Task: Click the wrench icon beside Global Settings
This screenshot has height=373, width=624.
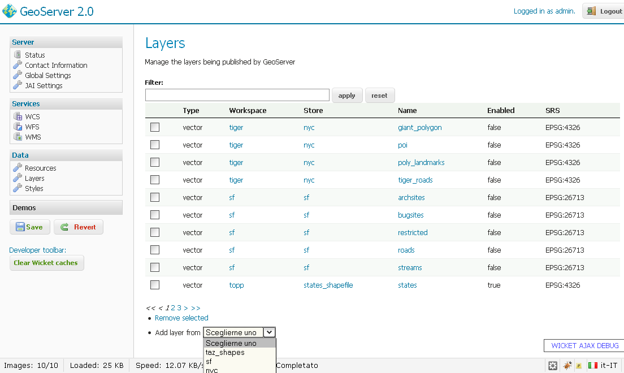Action: 18,75
